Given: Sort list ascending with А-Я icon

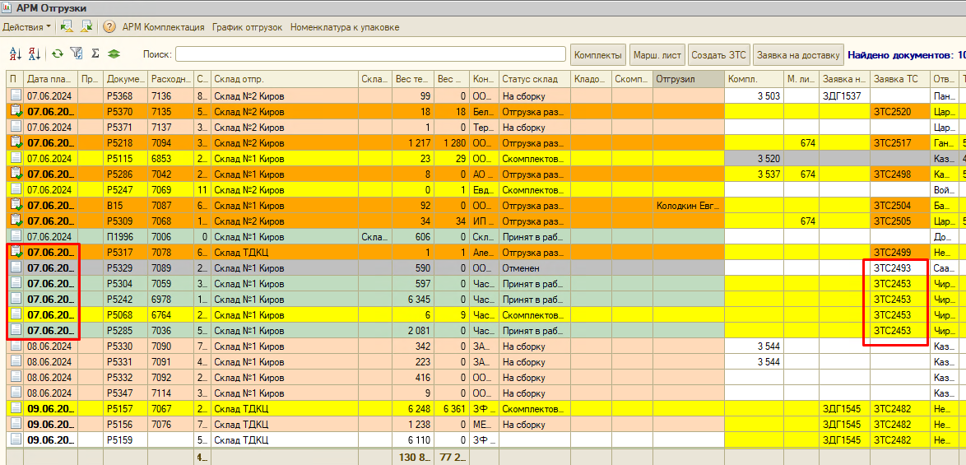Looking at the screenshot, I should click(x=15, y=54).
